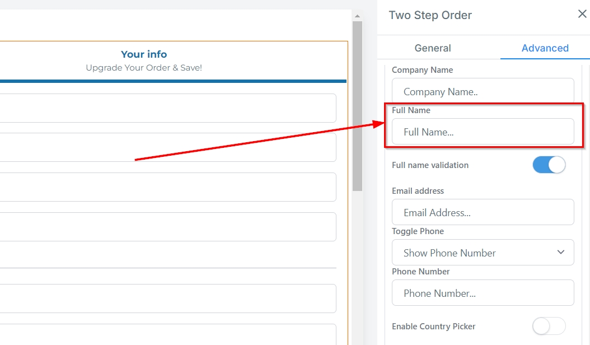590x345 pixels.
Task: Disable the Full name validation switch
Action: [x=549, y=165]
